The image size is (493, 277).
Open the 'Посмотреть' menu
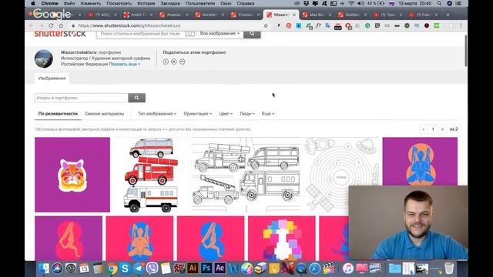point(119,3)
